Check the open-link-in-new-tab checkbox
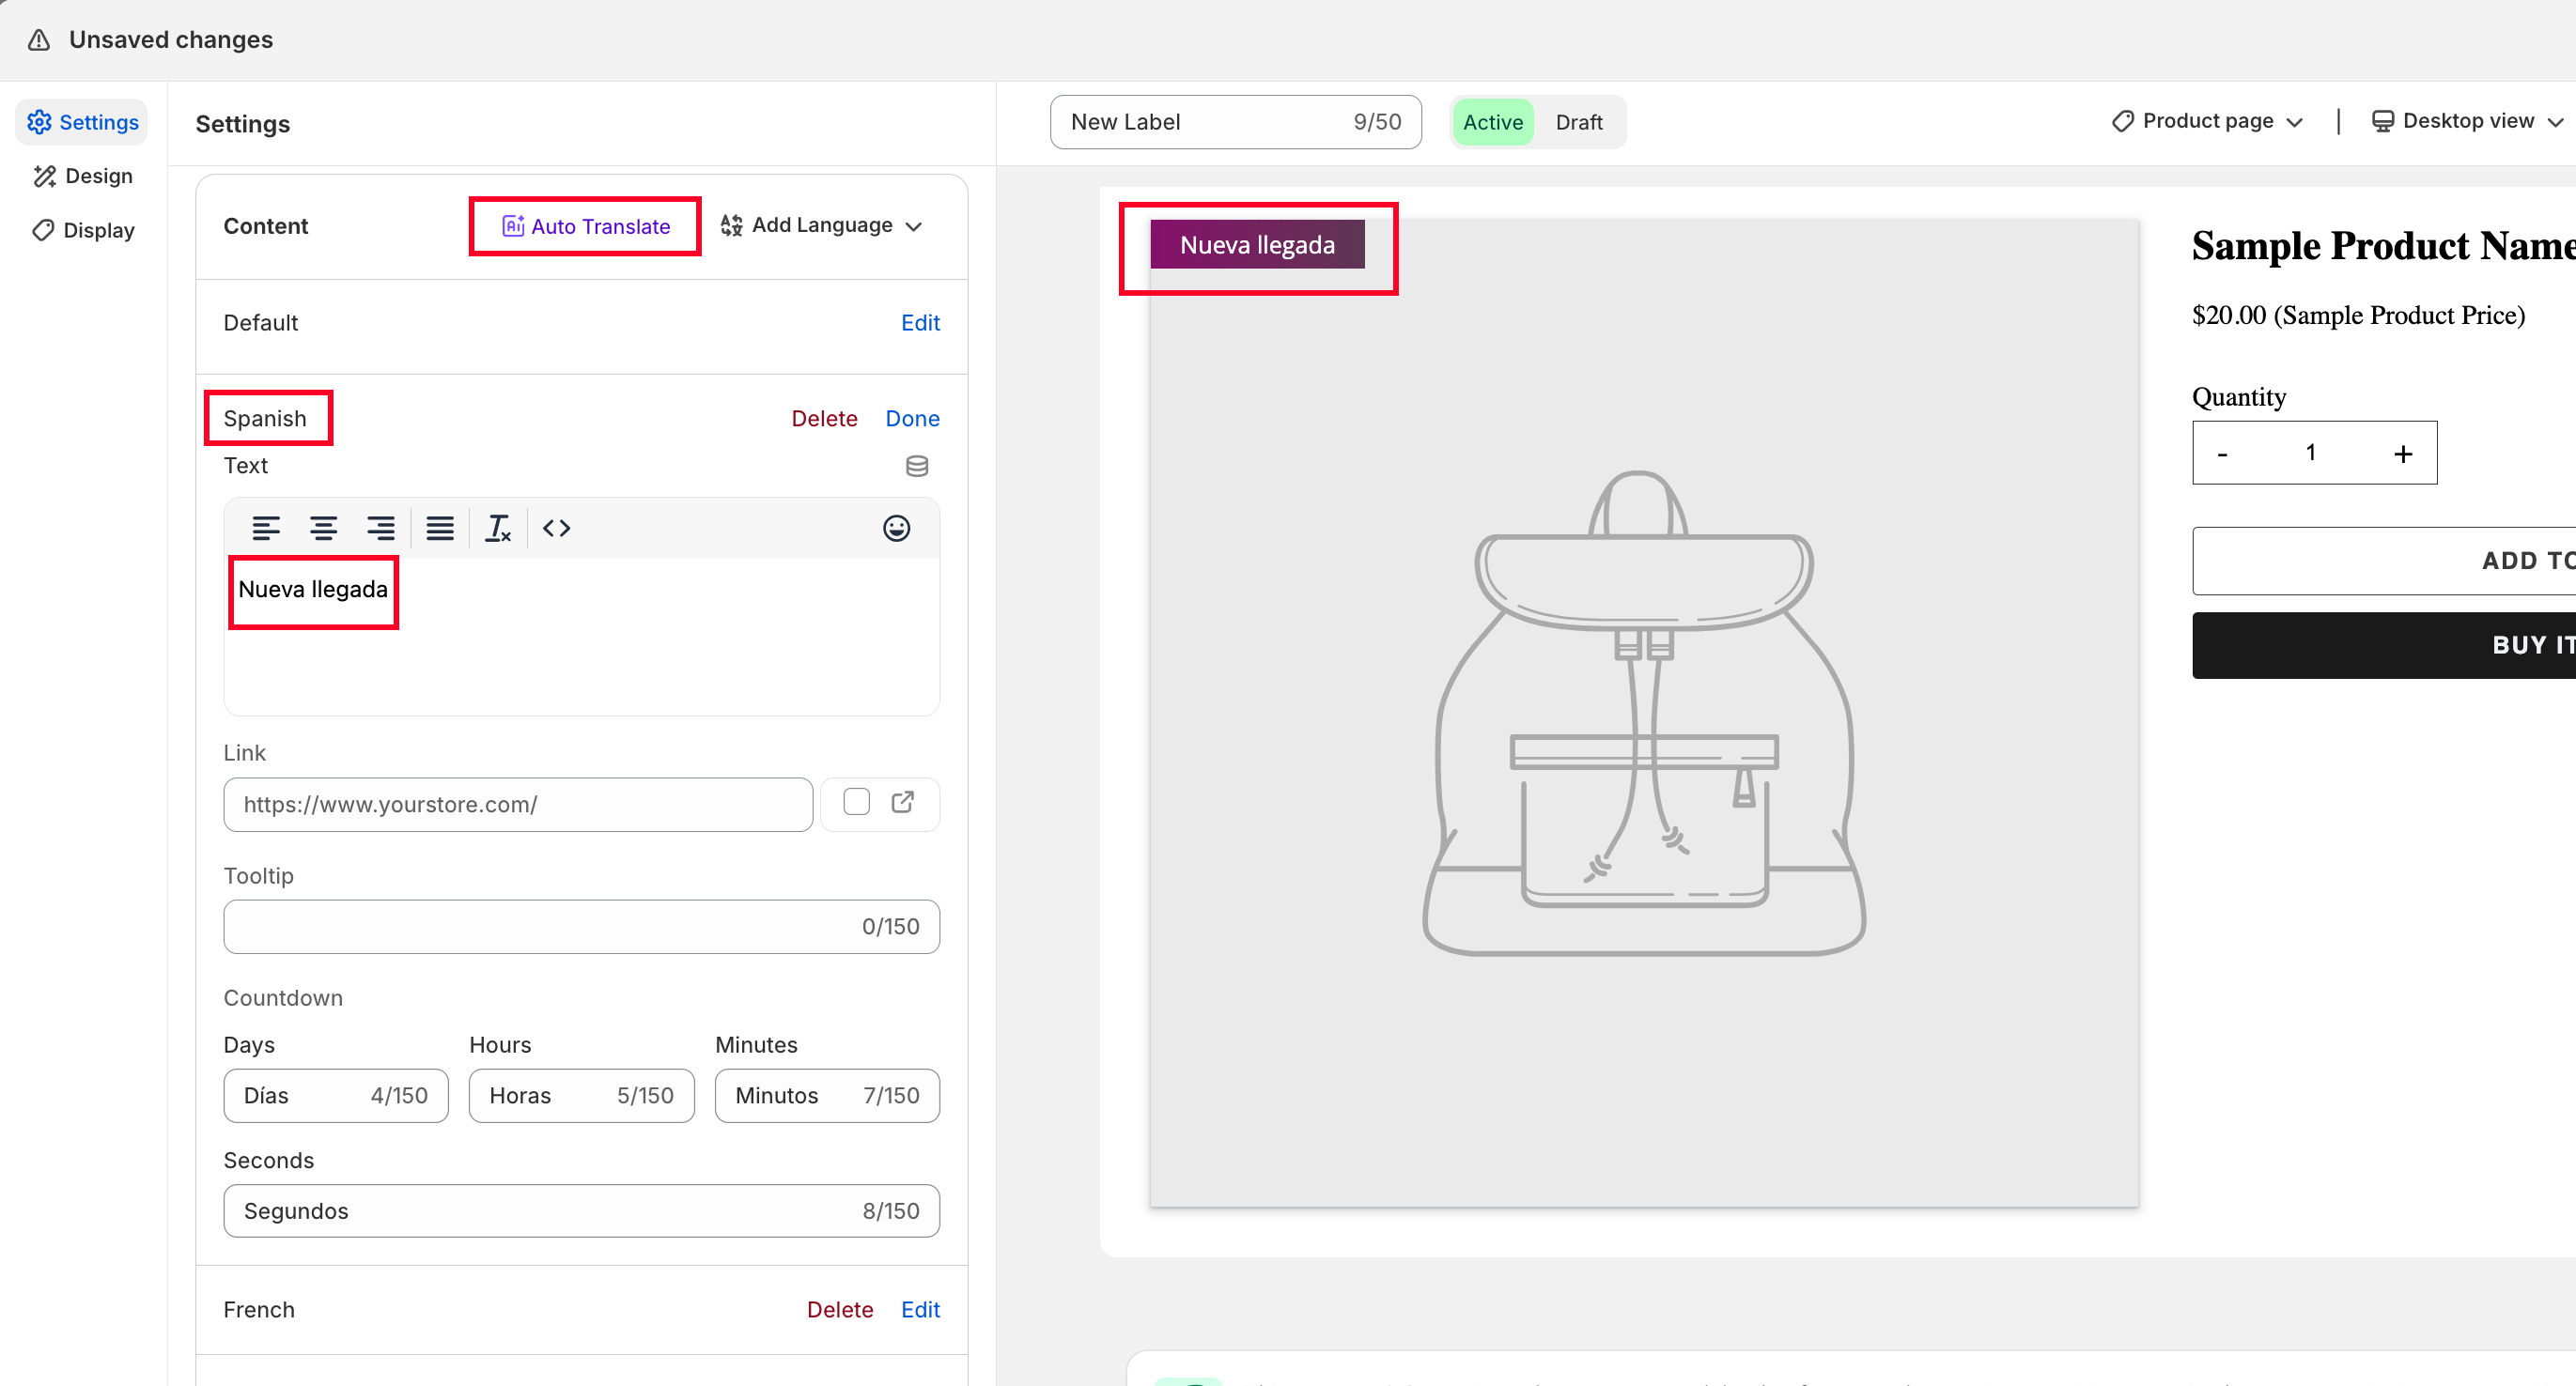Screen dimensions: 2576x1386 click(x=856, y=803)
